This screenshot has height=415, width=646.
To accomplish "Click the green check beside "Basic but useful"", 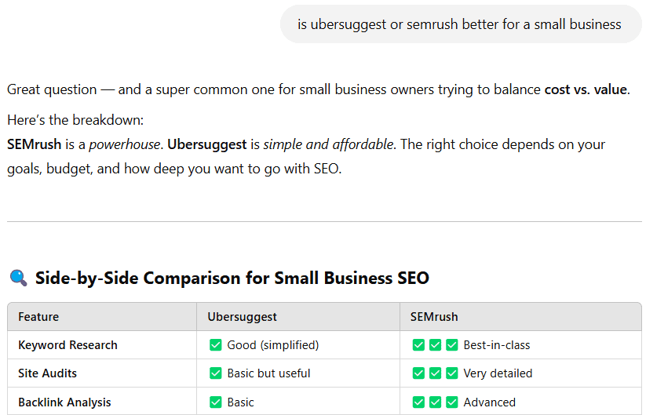I will pos(216,373).
